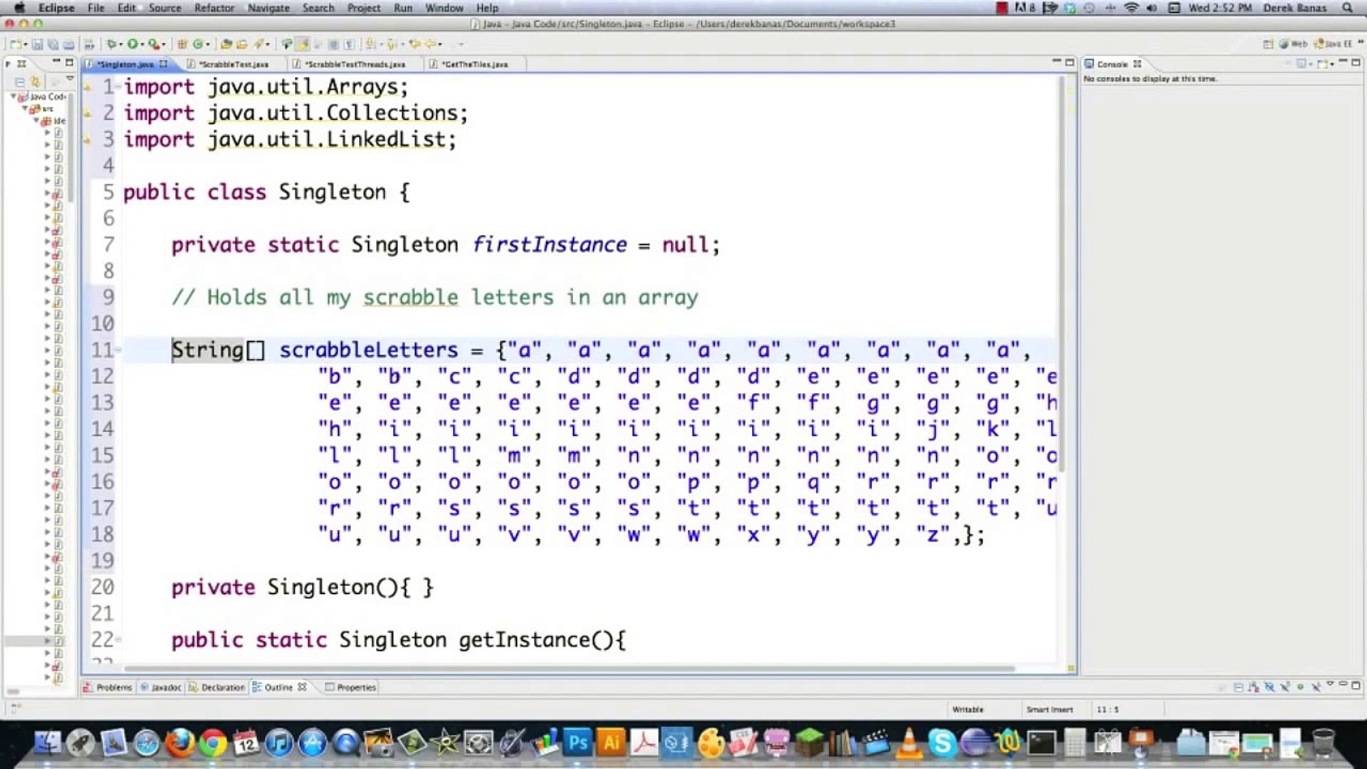Click the Save All toolbar icon
The height and width of the screenshot is (769, 1367).
pos(53,44)
